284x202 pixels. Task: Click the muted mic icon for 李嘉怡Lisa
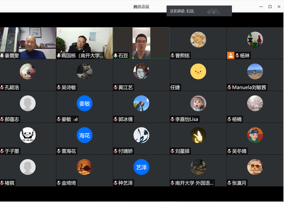pos(173,119)
